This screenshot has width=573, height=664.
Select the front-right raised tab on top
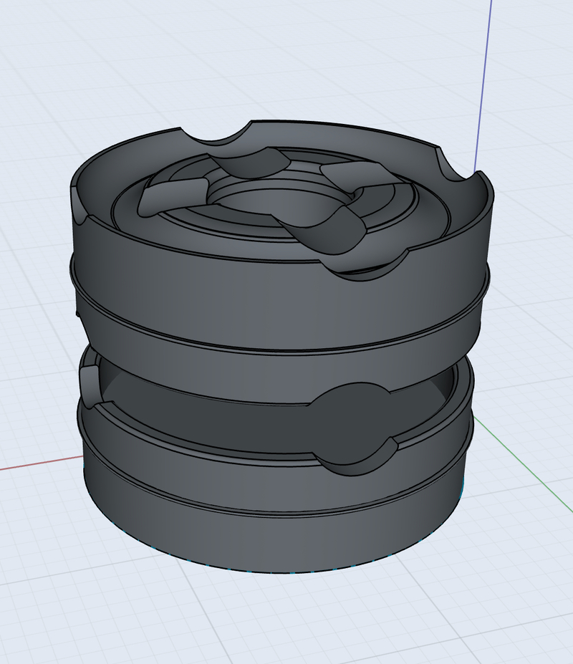click(x=324, y=233)
